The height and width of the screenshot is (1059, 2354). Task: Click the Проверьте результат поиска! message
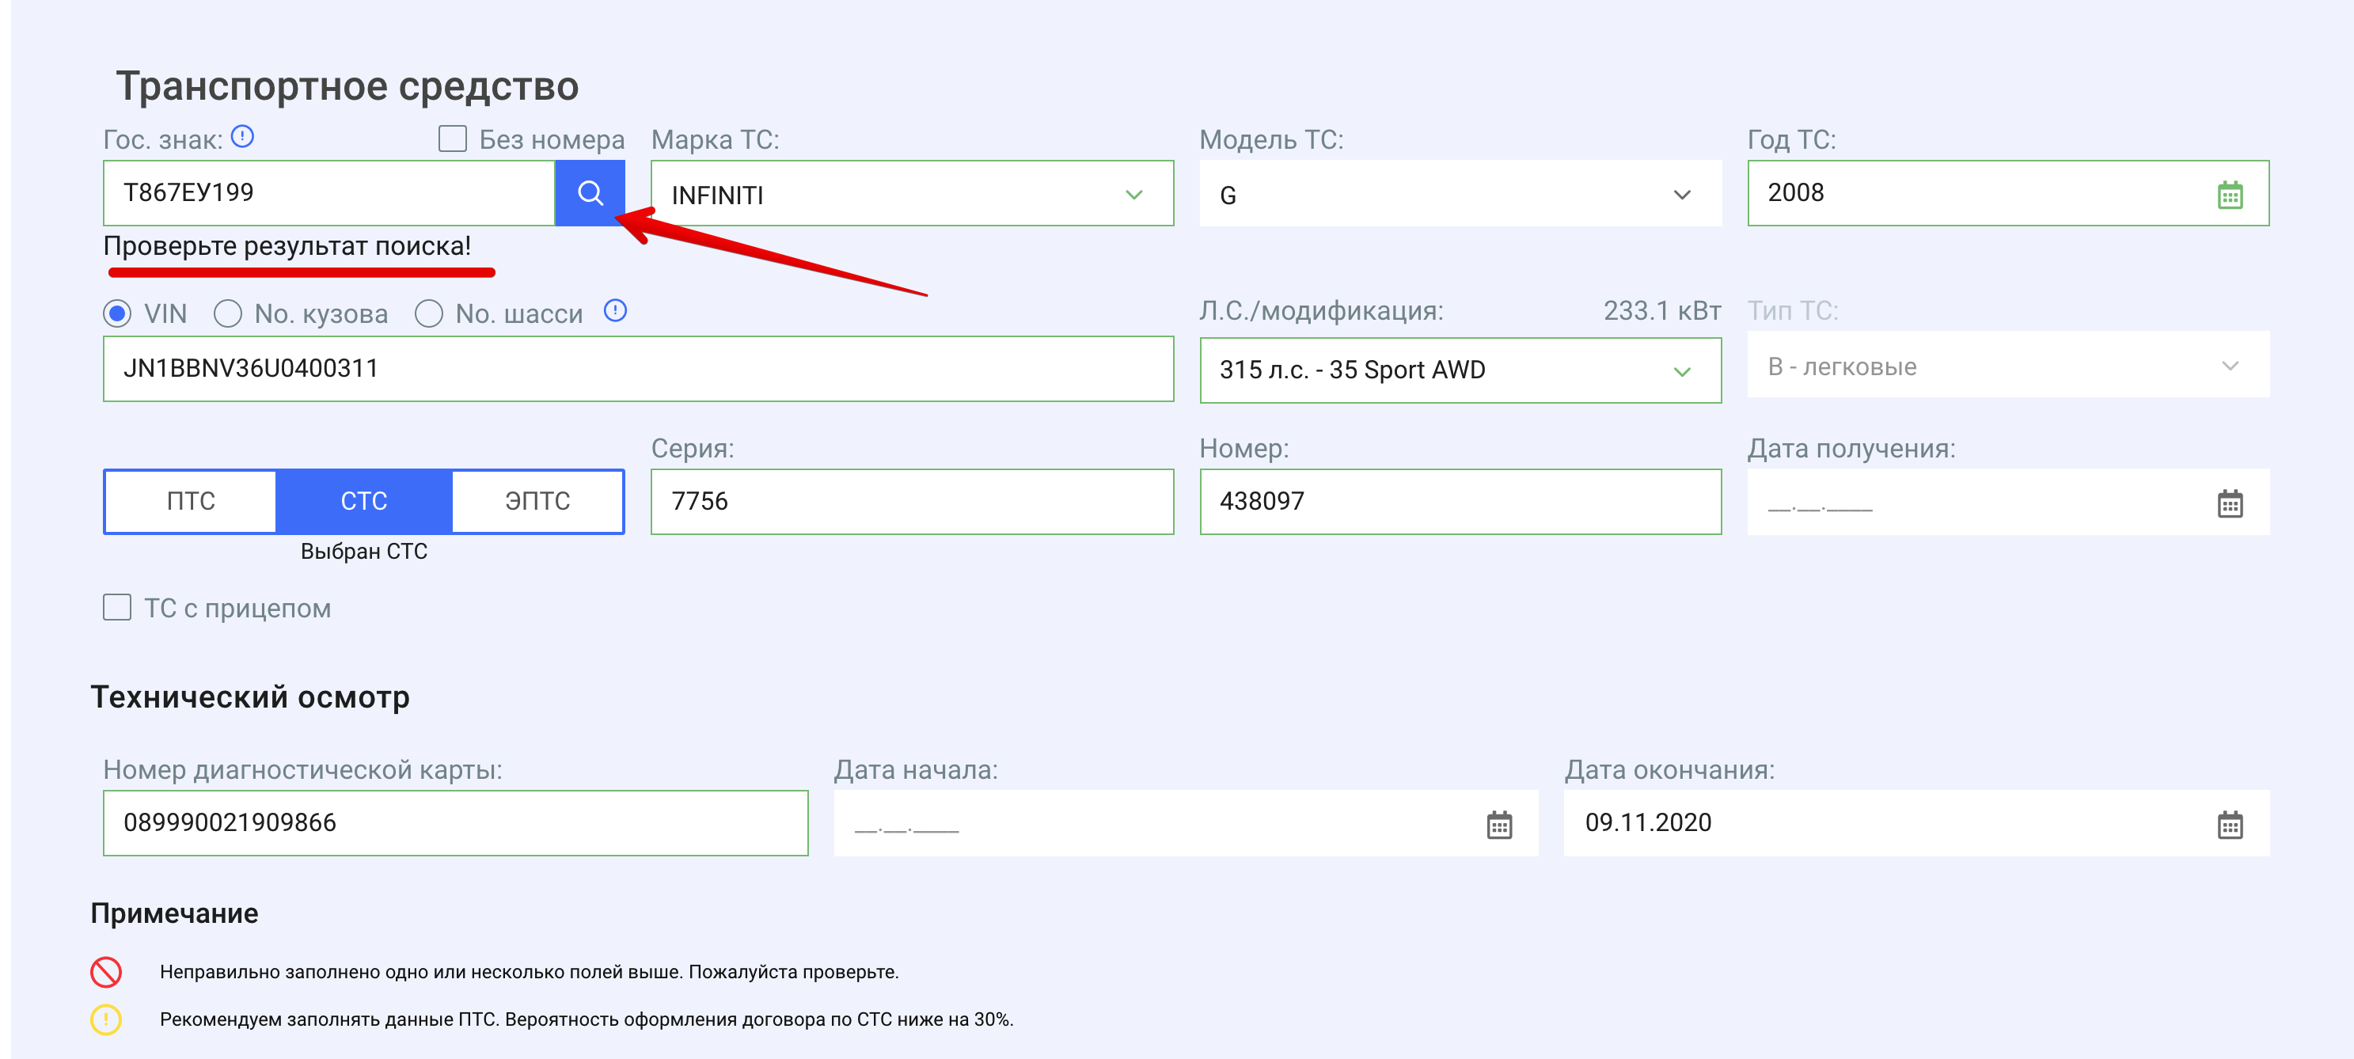[287, 247]
